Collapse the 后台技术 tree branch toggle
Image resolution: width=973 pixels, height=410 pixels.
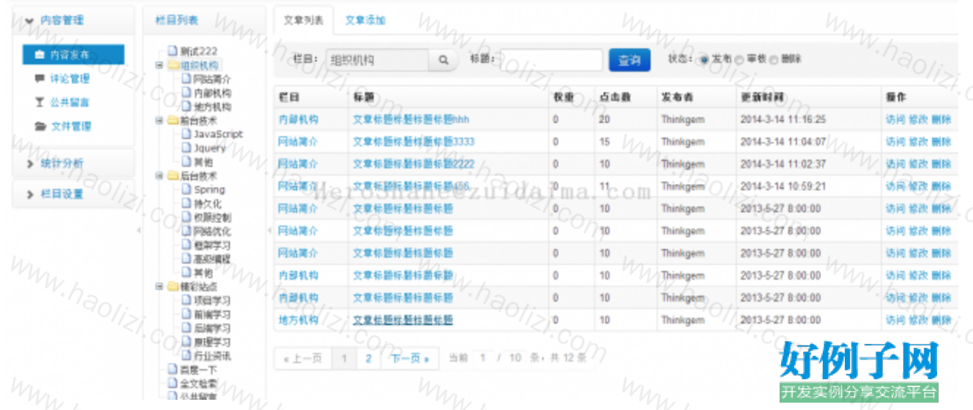[159, 176]
